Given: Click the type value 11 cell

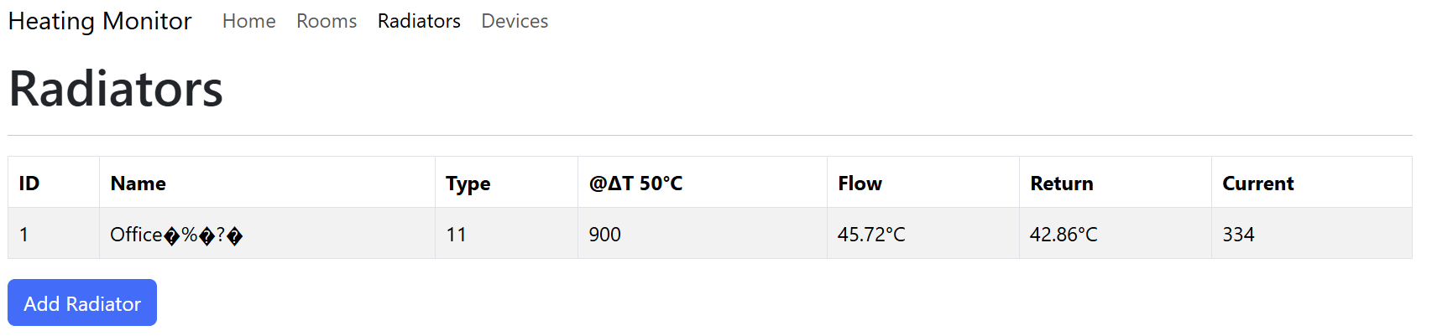Looking at the screenshot, I should [x=456, y=235].
